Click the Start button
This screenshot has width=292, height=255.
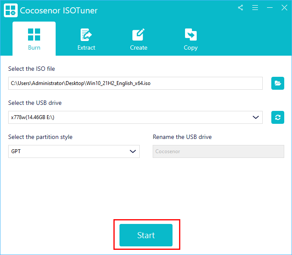tap(146, 235)
